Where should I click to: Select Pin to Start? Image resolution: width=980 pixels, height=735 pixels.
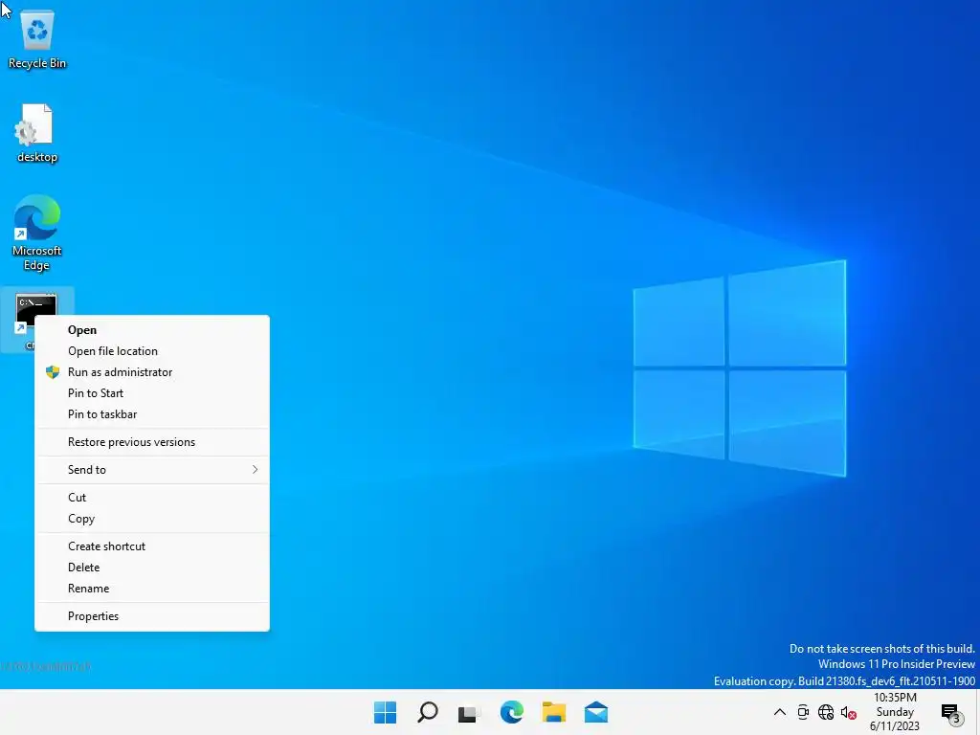[x=152, y=393]
